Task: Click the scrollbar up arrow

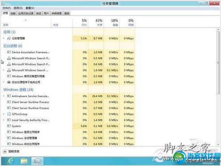Action: (x=218, y=29)
